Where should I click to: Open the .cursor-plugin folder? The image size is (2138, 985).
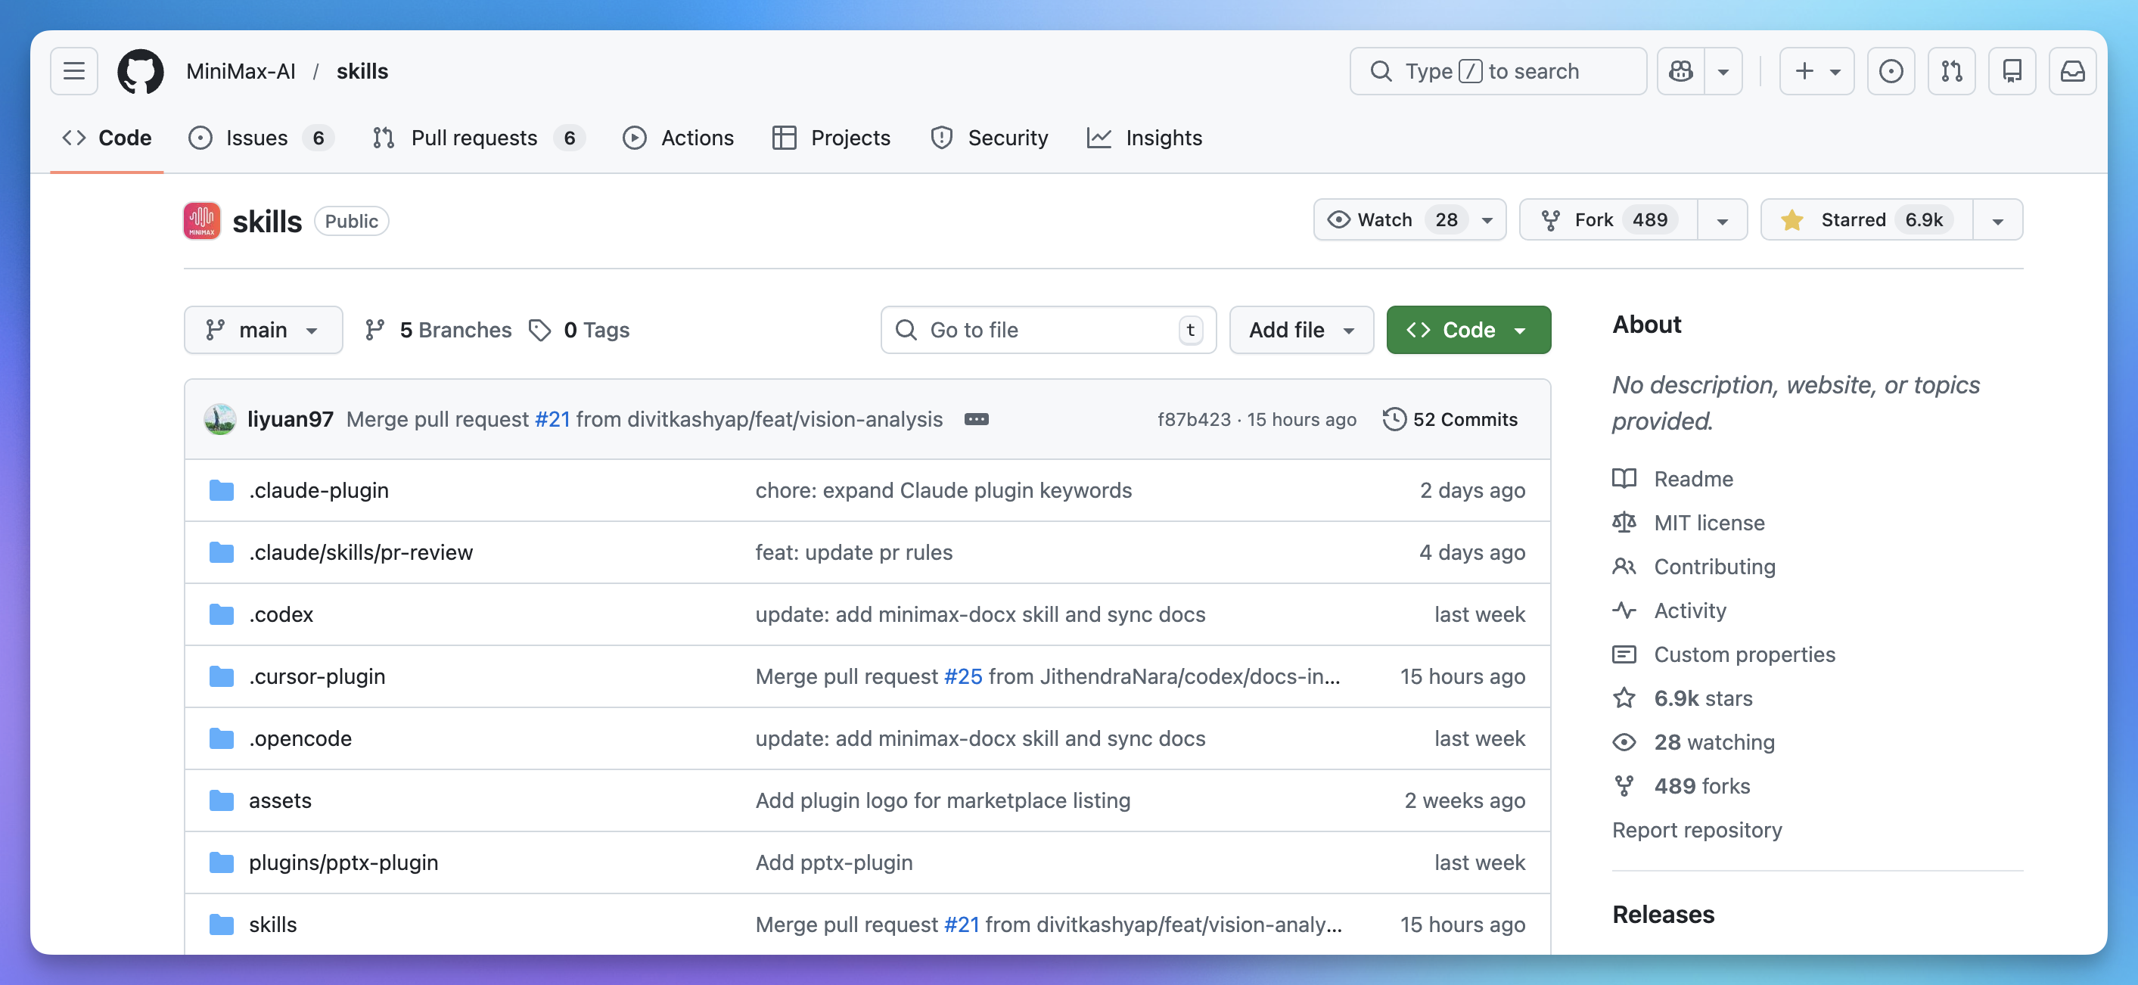(317, 676)
